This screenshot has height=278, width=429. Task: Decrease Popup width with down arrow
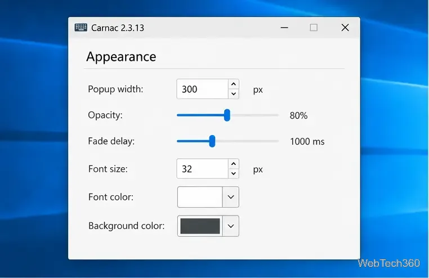click(x=234, y=94)
